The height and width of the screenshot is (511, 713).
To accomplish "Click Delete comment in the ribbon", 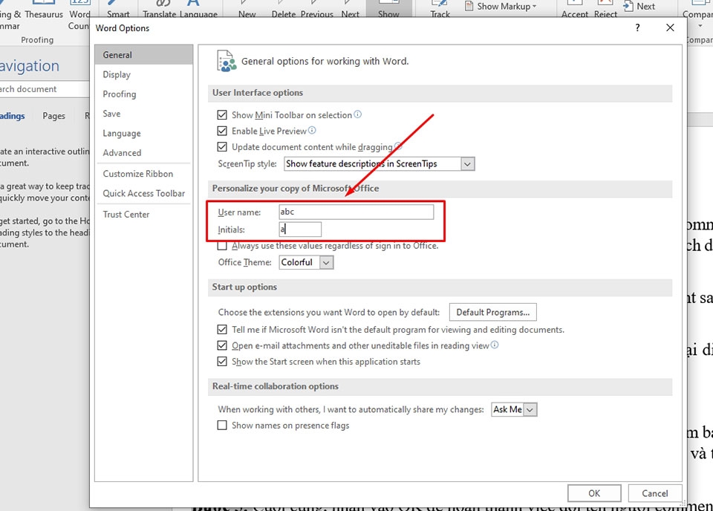I will 284,10.
